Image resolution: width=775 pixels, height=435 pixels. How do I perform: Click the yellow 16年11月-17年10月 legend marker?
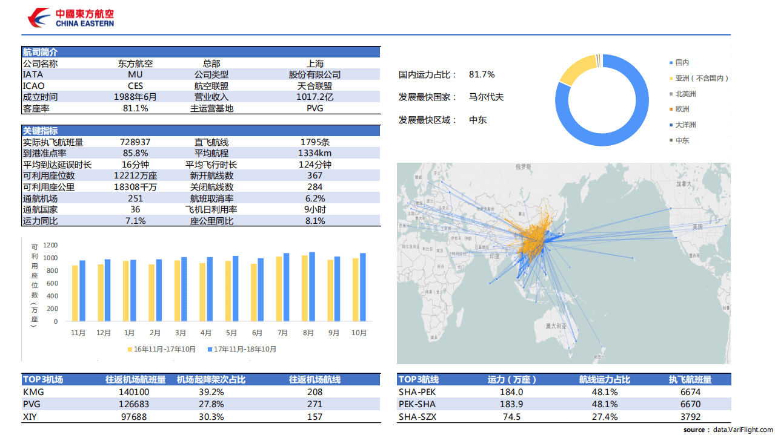coord(130,350)
